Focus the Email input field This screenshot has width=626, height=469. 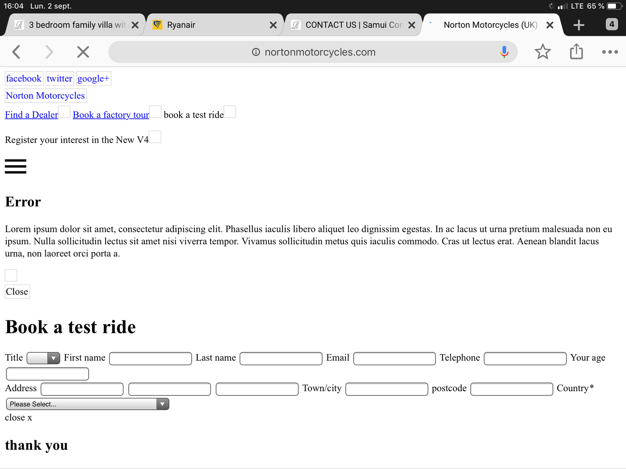pos(394,359)
